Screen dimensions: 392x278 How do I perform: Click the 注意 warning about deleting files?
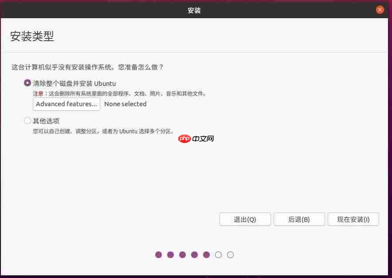click(119, 94)
